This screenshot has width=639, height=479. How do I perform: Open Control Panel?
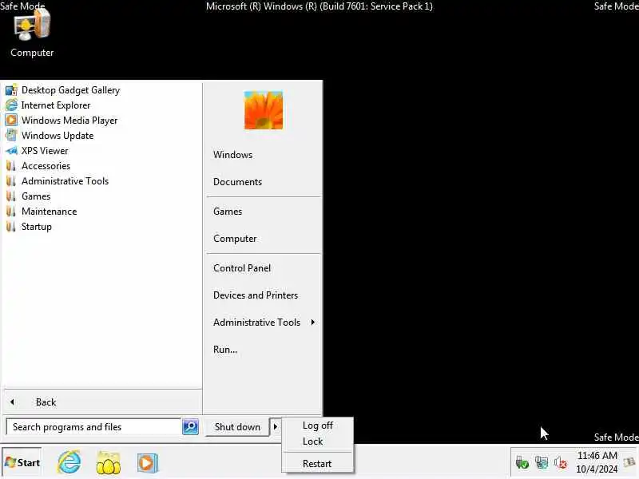point(242,268)
